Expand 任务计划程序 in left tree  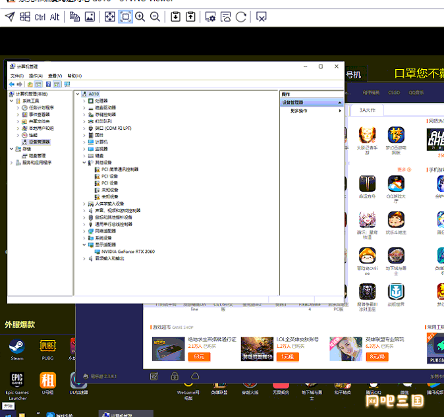18,107
